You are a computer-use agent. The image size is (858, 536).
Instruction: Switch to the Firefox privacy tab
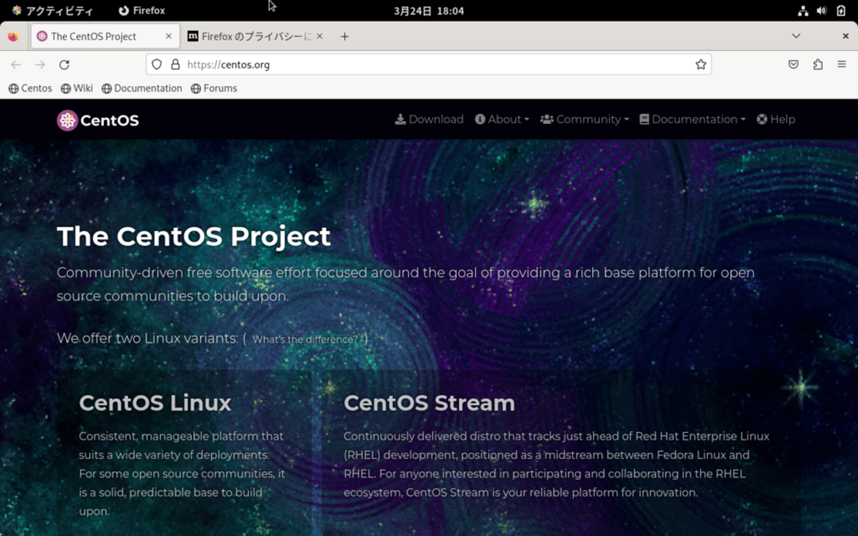coord(256,36)
